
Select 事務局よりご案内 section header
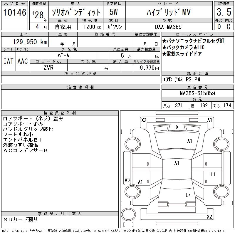point(60,214)
